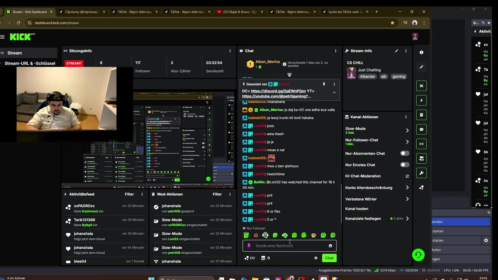Viewport: 498px width, 280px height.
Task: Open the user profile avatar menu
Action: click(415, 37)
